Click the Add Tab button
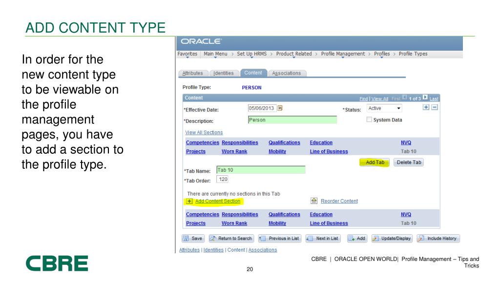 pos(375,162)
